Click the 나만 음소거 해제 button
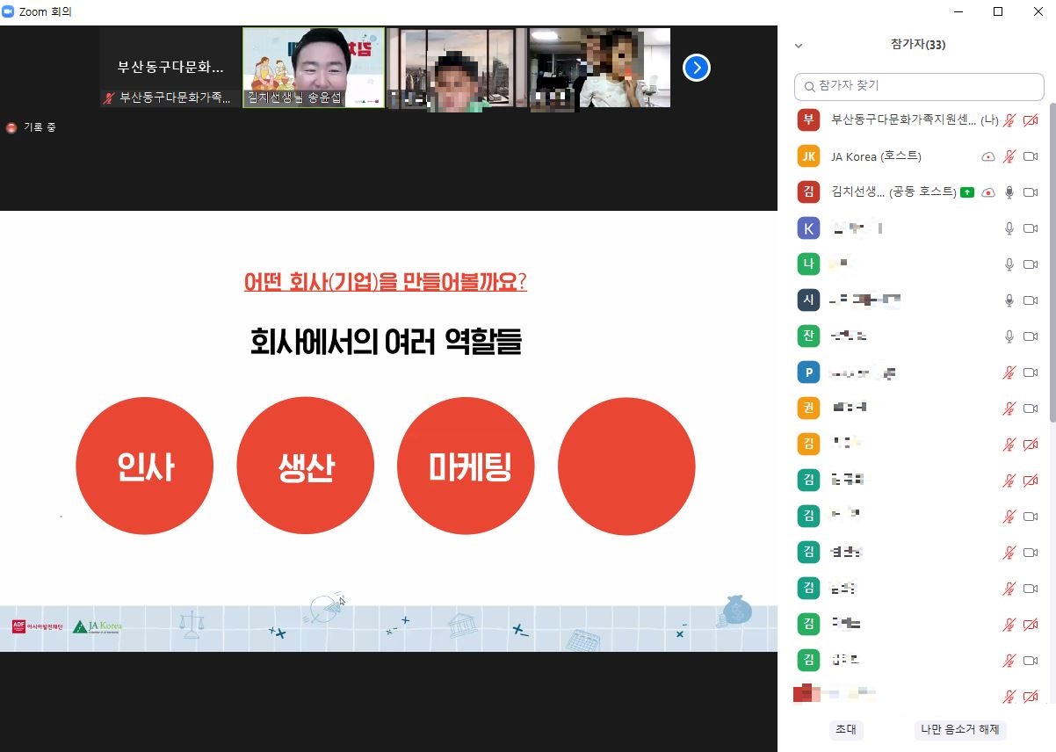1056x752 pixels. pos(959,729)
